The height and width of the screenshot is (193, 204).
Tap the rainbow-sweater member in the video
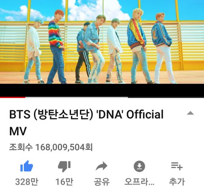pyautogui.click(x=56, y=47)
